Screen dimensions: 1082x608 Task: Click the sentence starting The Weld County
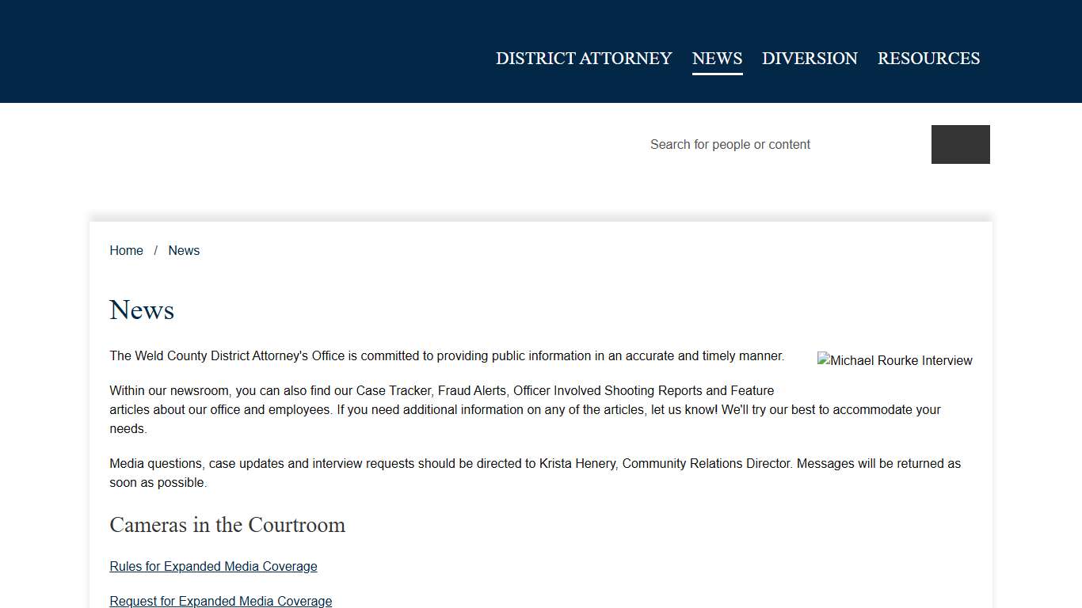[447, 355]
